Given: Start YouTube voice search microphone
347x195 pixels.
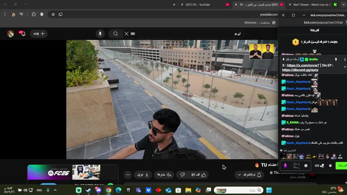Looking at the screenshot, I should [x=100, y=34].
